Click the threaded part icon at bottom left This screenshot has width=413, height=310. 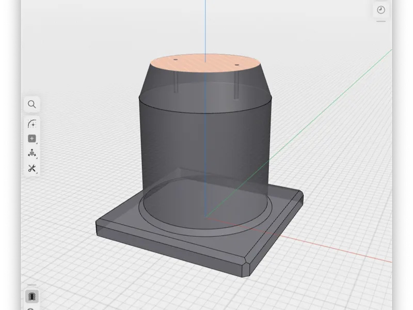click(x=32, y=296)
